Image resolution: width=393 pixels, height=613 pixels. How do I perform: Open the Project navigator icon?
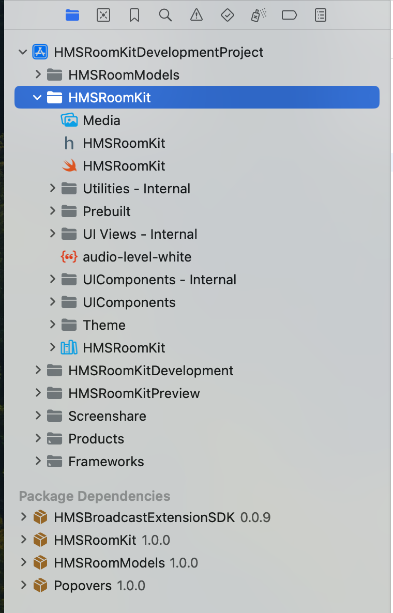72,15
